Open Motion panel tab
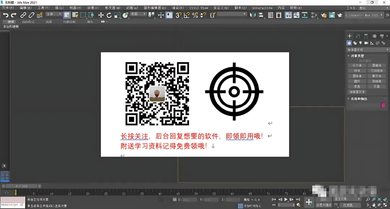The height and width of the screenshot is (209, 390). [374, 36]
